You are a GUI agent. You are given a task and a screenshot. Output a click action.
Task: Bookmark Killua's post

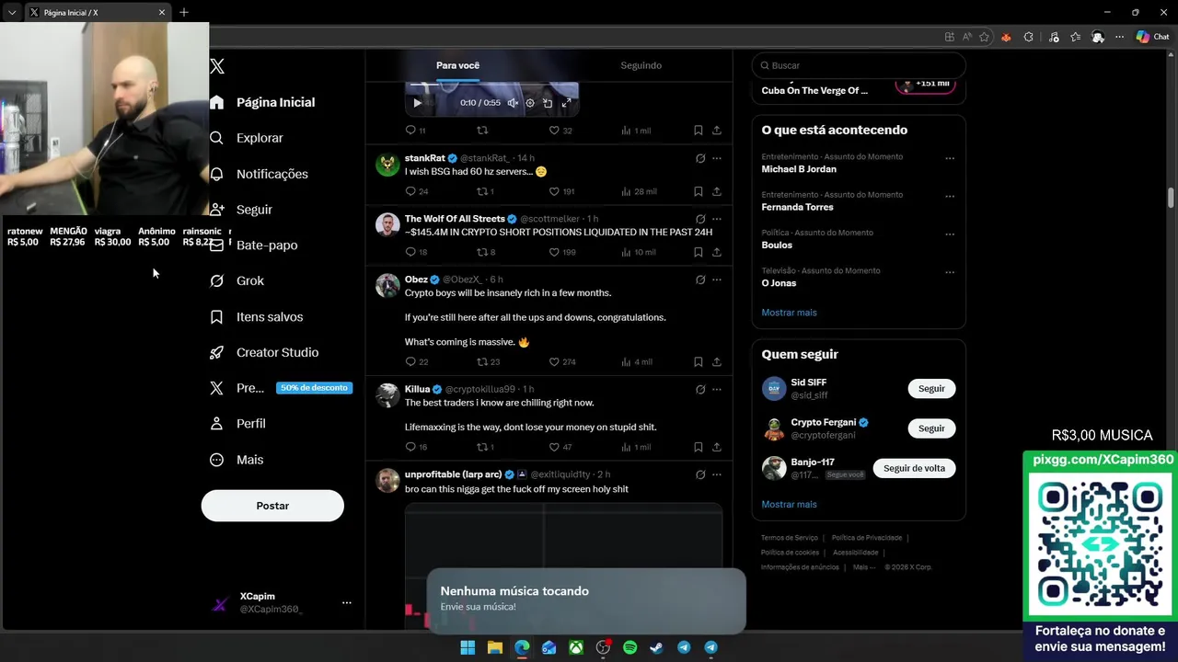pyautogui.click(x=699, y=447)
